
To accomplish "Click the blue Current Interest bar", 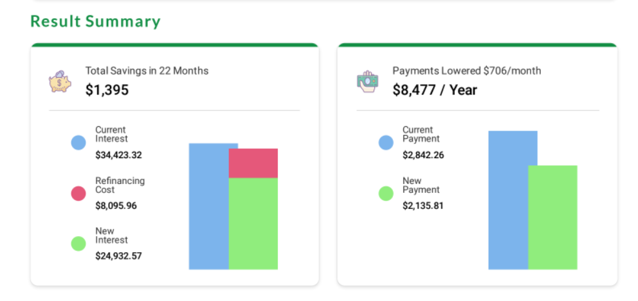I will coord(209,206).
